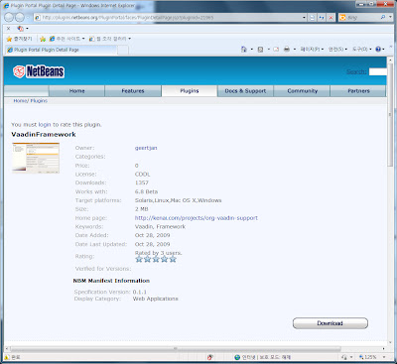Click the NBM Manifest Information heading

(x=111, y=281)
